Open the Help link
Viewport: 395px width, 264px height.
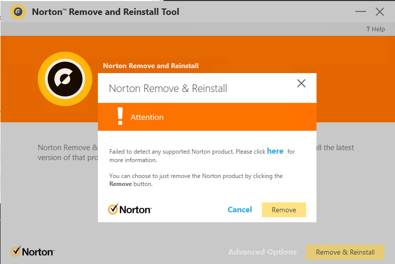pos(375,29)
